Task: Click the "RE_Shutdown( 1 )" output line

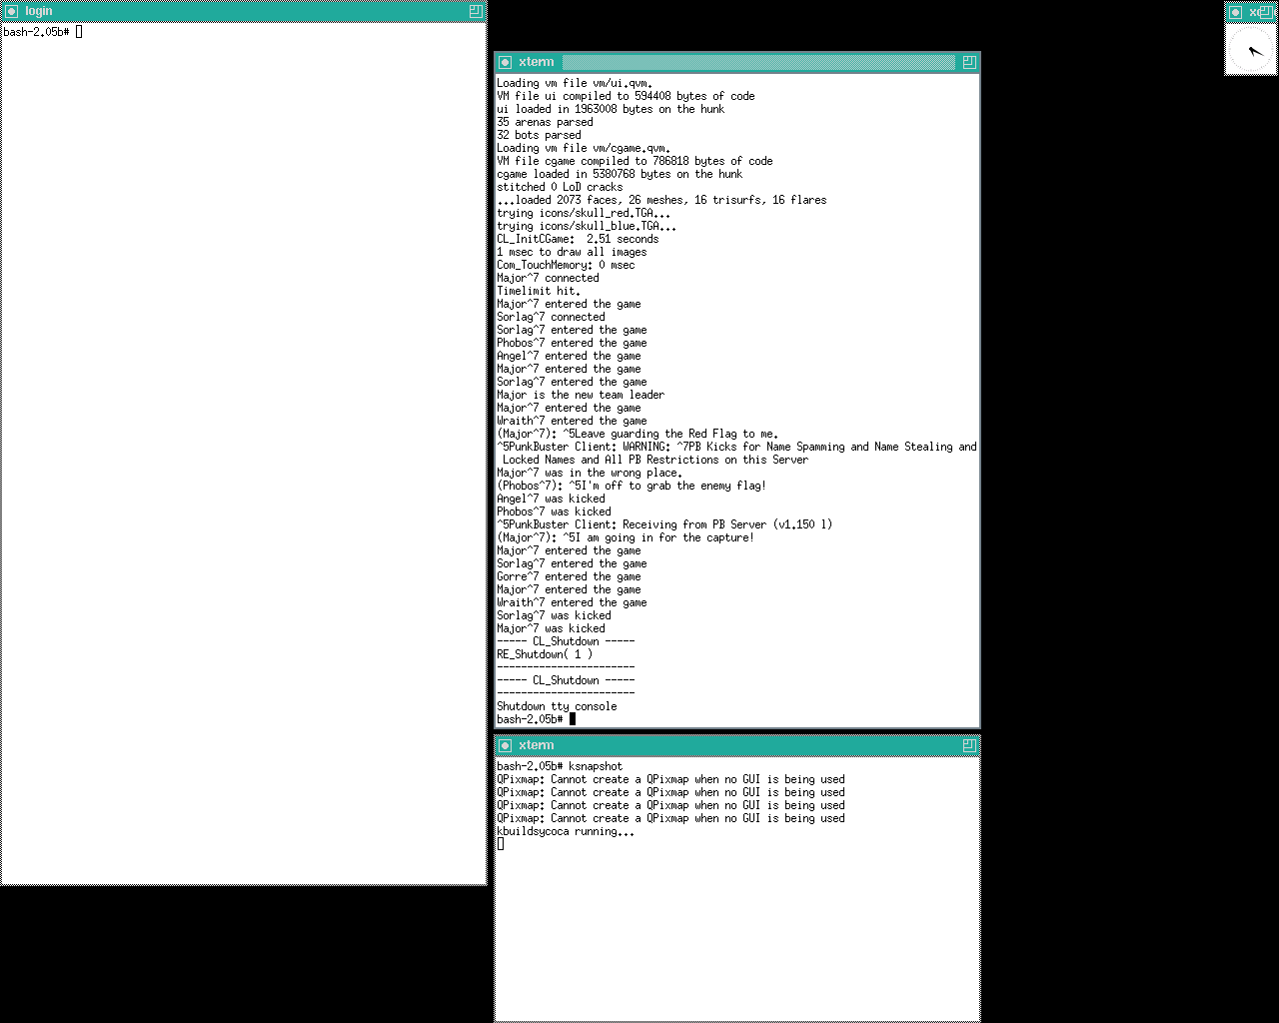Action: coord(545,654)
